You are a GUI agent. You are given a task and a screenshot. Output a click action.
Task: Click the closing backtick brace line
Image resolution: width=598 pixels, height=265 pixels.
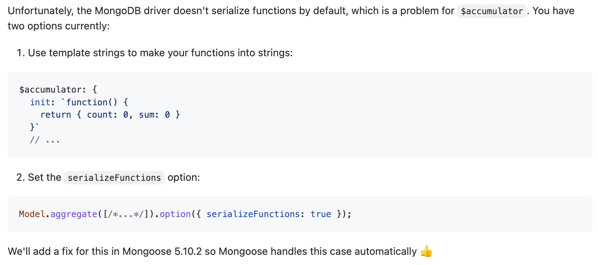point(34,127)
